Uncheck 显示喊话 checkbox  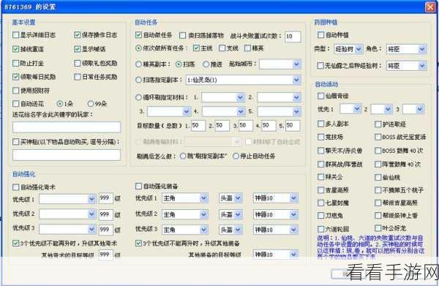(78, 49)
